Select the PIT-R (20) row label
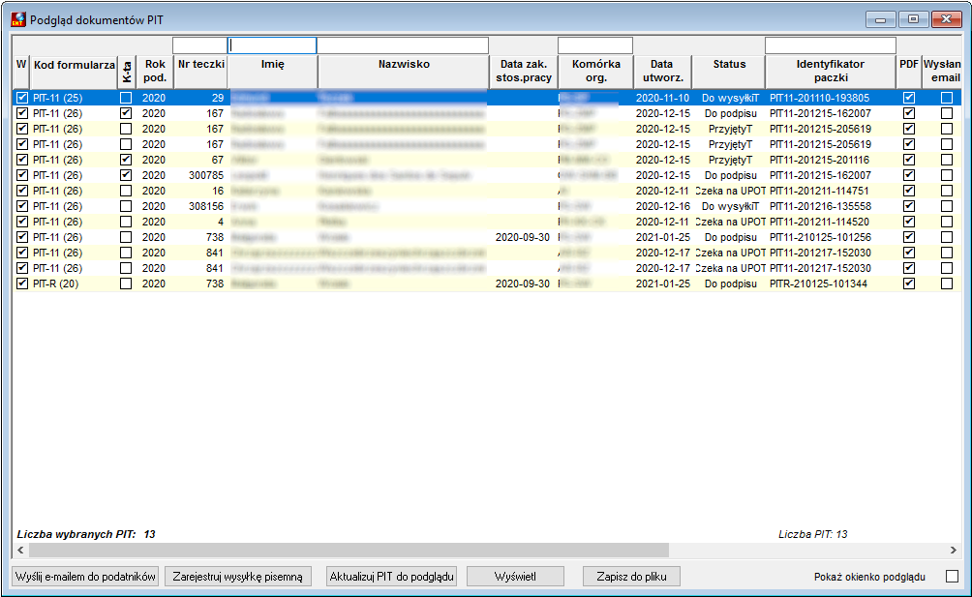 [x=56, y=284]
